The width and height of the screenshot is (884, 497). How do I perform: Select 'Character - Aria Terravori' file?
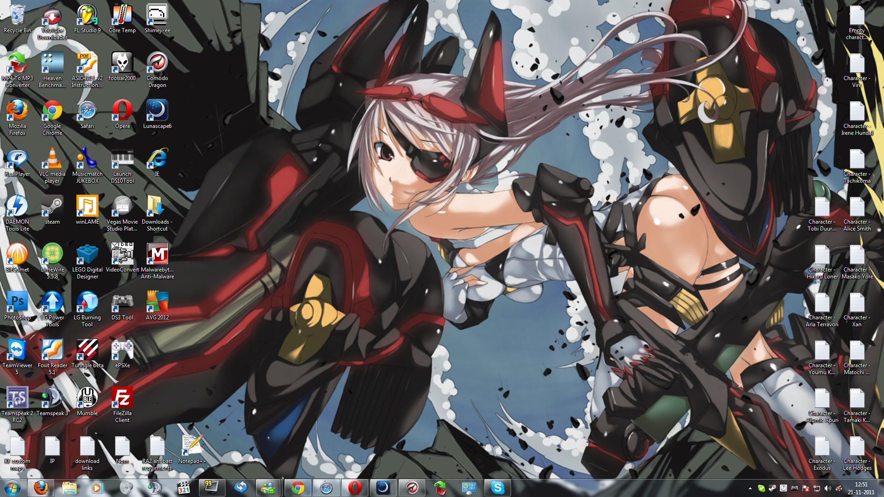tap(822, 309)
